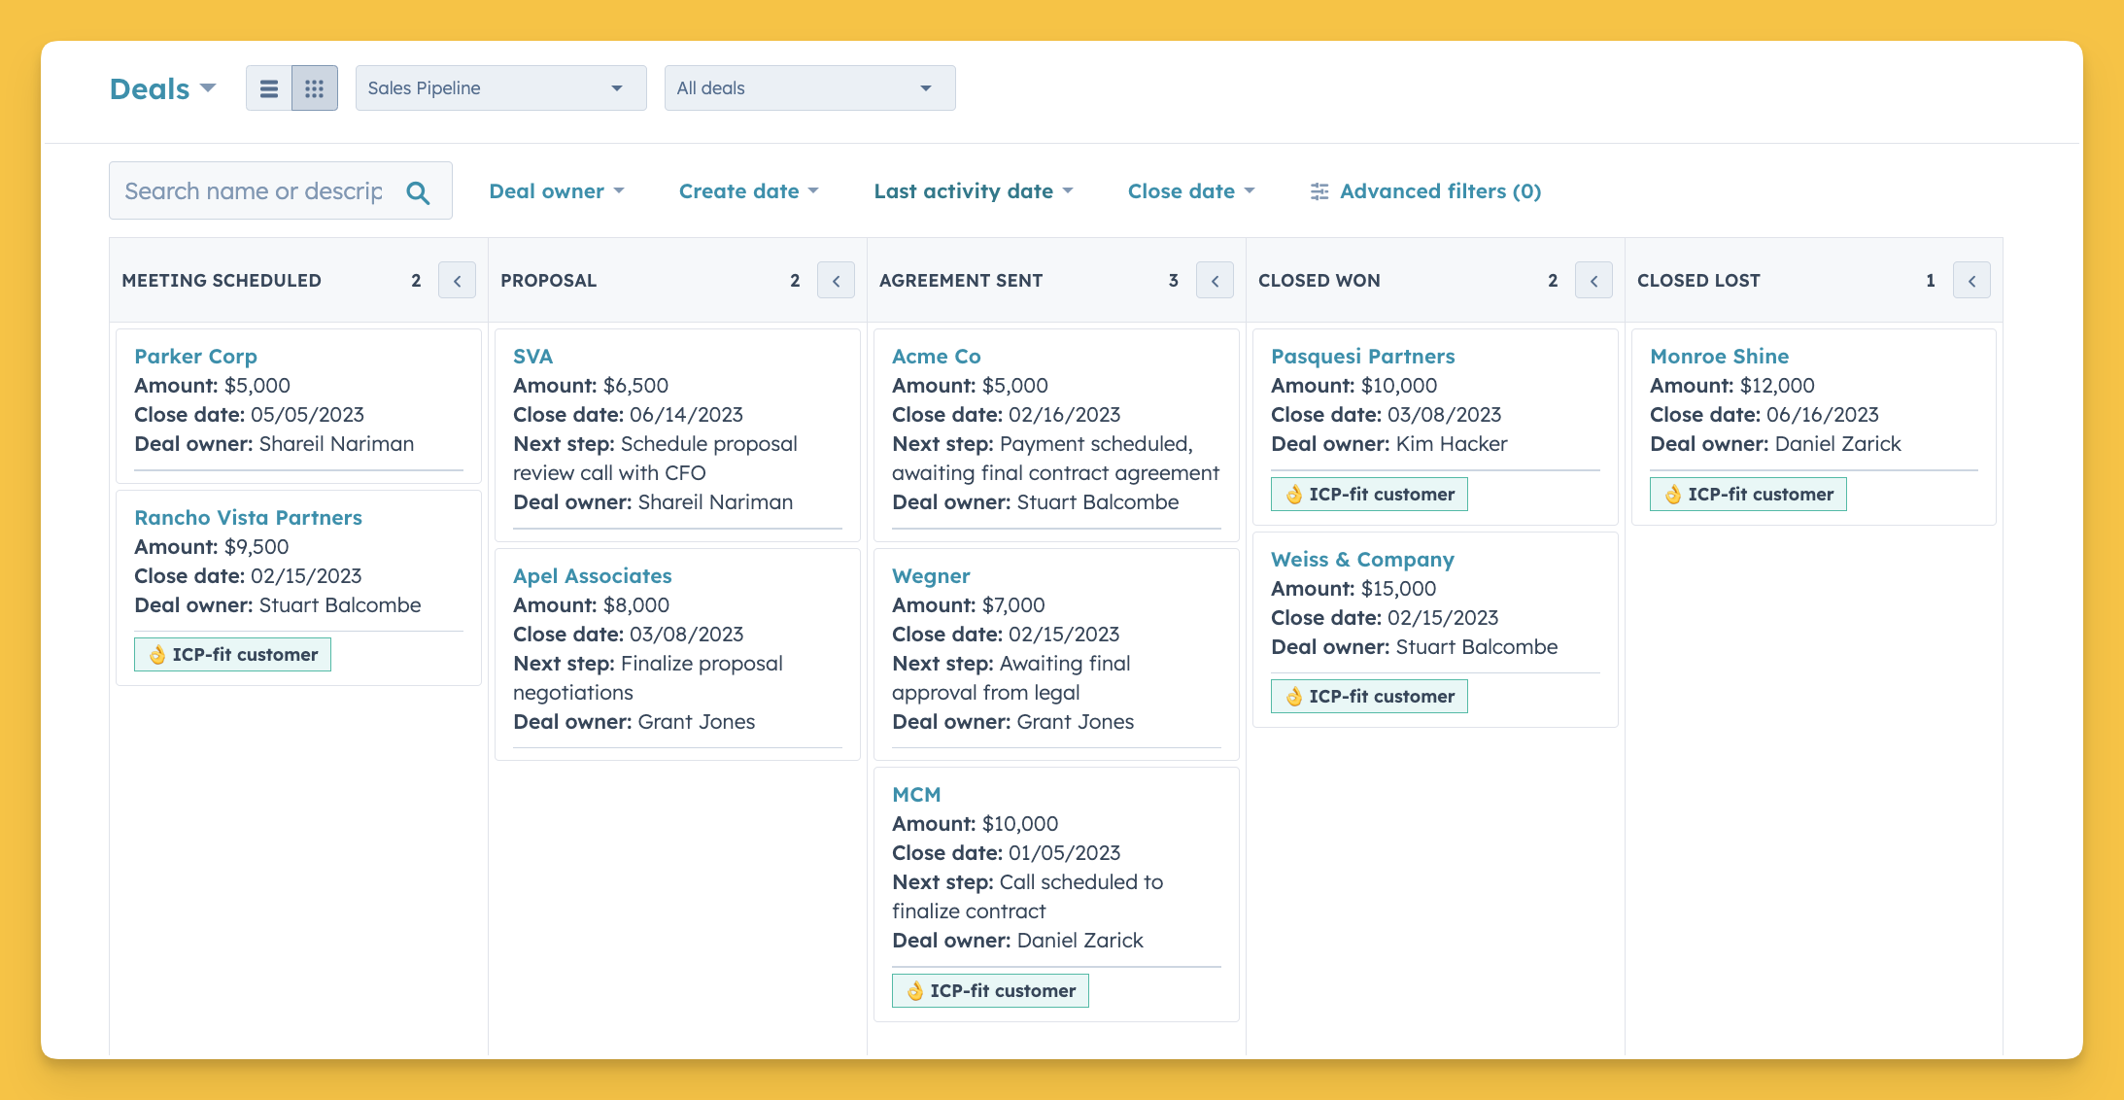Click the ICP-fit customer tag on MCM

click(989, 990)
